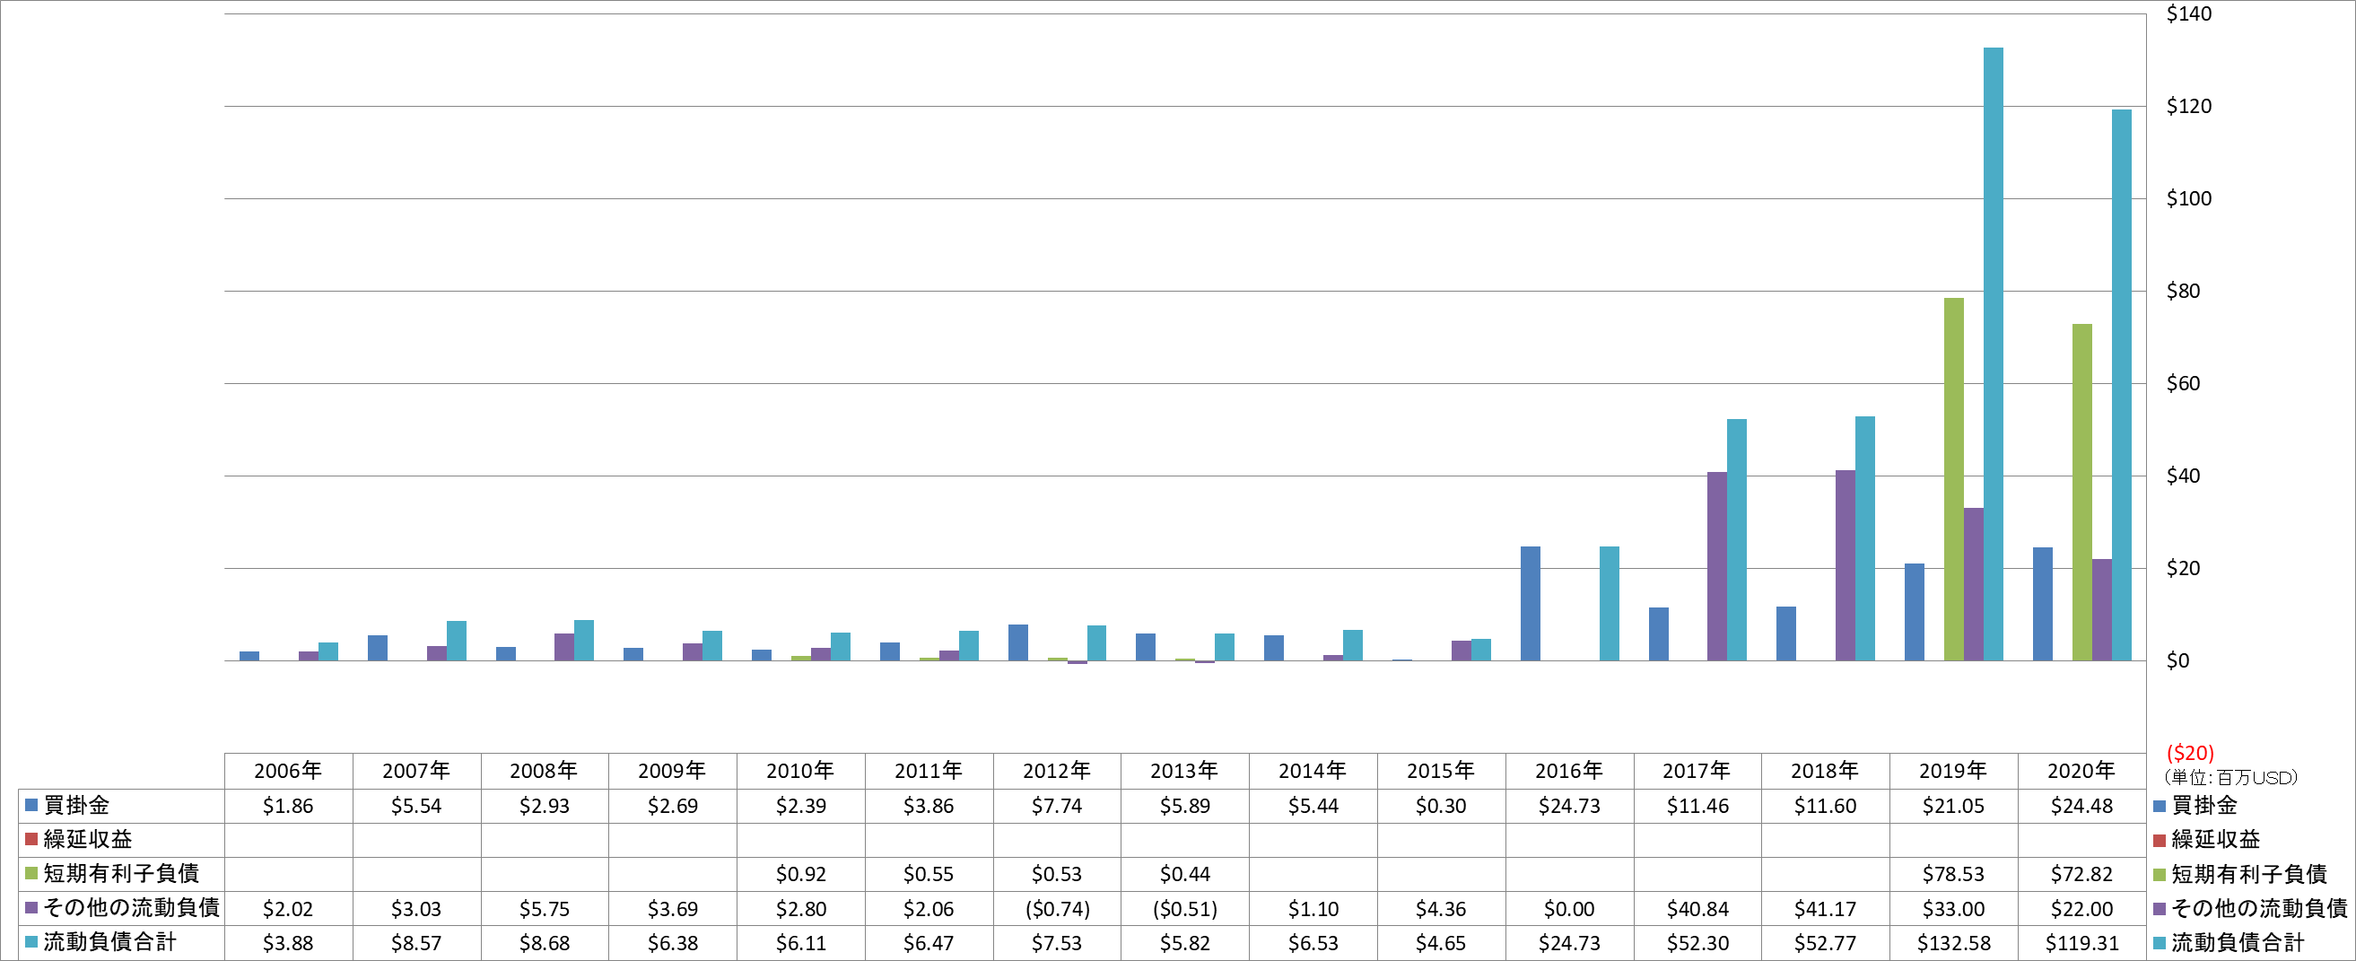Click the $1.86 accounts payable cell
The image size is (2356, 961).
click(x=288, y=807)
